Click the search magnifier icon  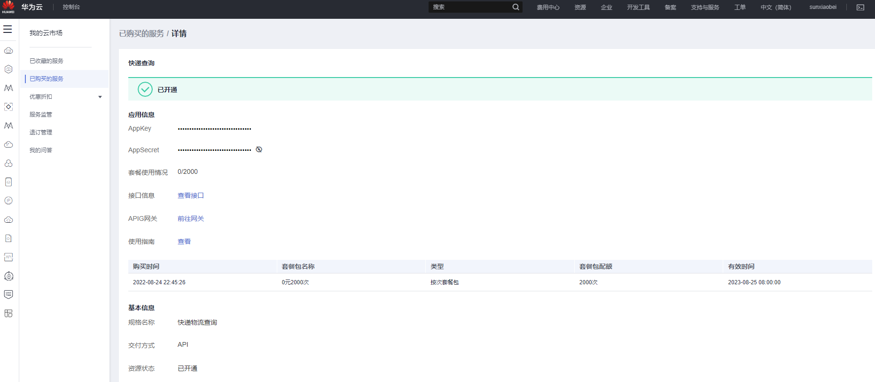pos(516,7)
